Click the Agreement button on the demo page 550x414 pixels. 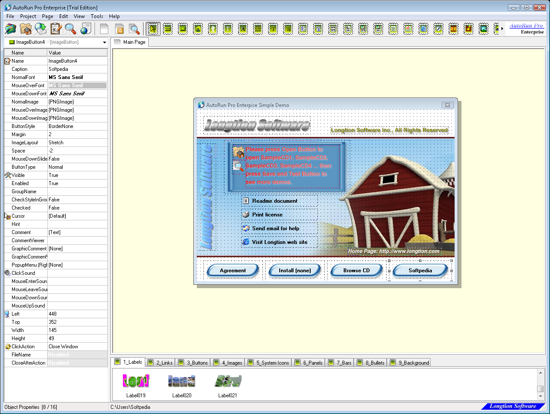point(233,271)
